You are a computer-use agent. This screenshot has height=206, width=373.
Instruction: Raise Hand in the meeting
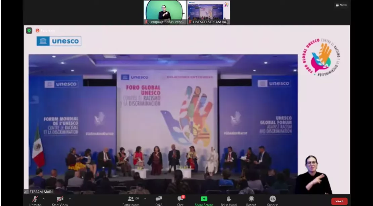229,201
